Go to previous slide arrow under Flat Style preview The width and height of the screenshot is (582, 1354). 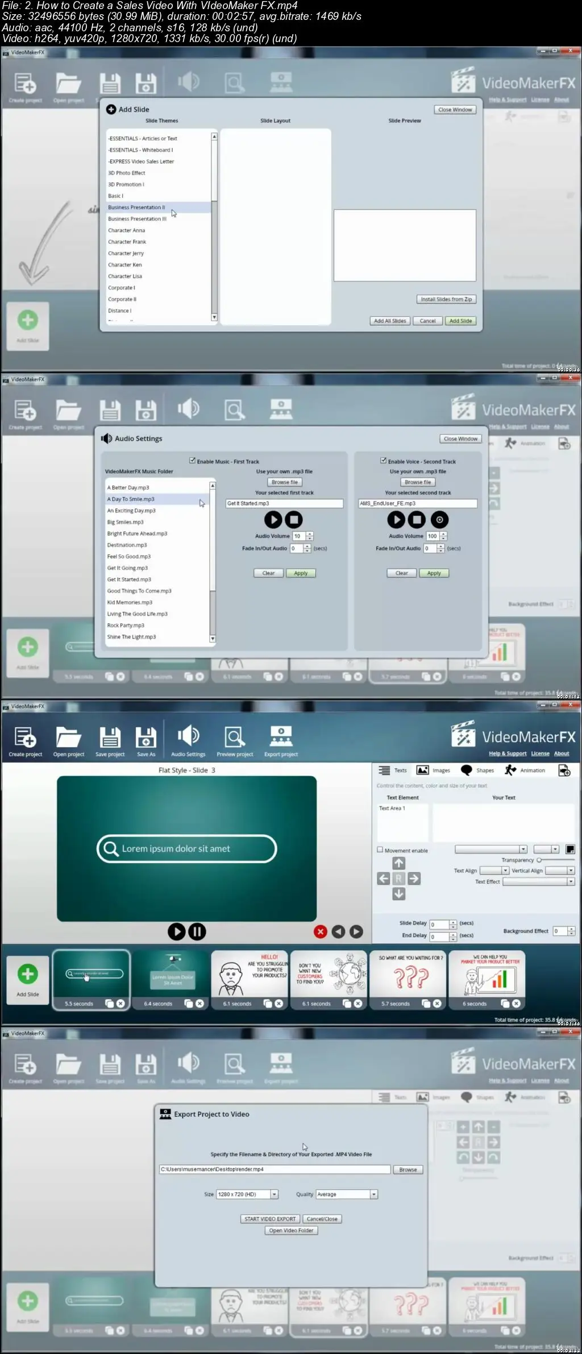point(338,931)
